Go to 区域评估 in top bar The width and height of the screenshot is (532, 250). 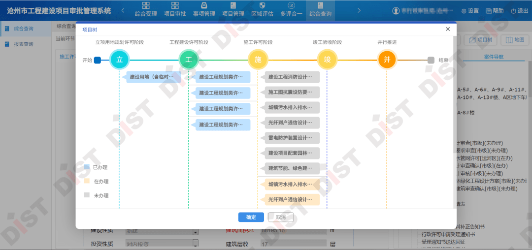[262, 10]
